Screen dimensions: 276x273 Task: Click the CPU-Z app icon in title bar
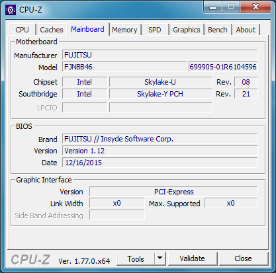pos(11,10)
